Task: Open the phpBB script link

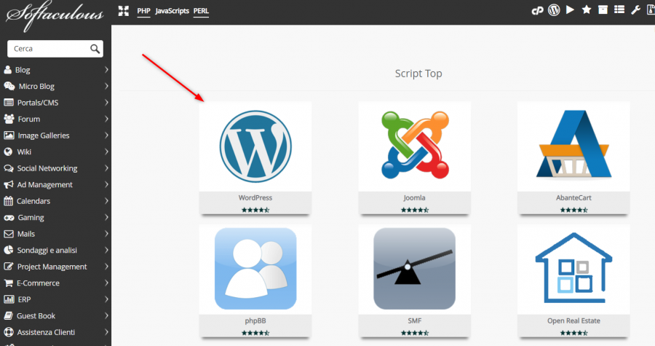Action: (255, 321)
